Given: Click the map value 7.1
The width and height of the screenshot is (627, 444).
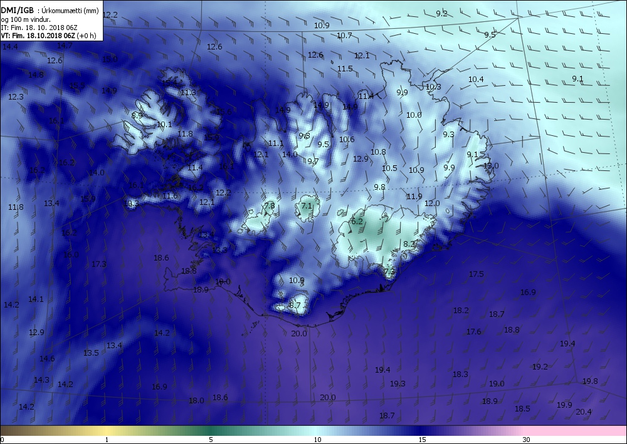Looking at the screenshot, I should [x=307, y=206].
